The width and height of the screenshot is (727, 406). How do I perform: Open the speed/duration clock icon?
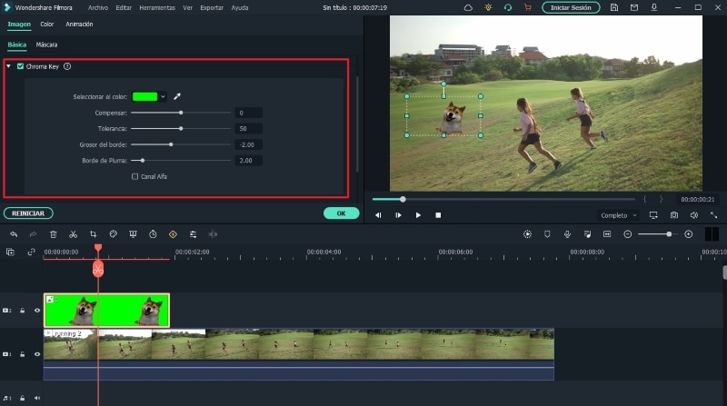tap(153, 234)
